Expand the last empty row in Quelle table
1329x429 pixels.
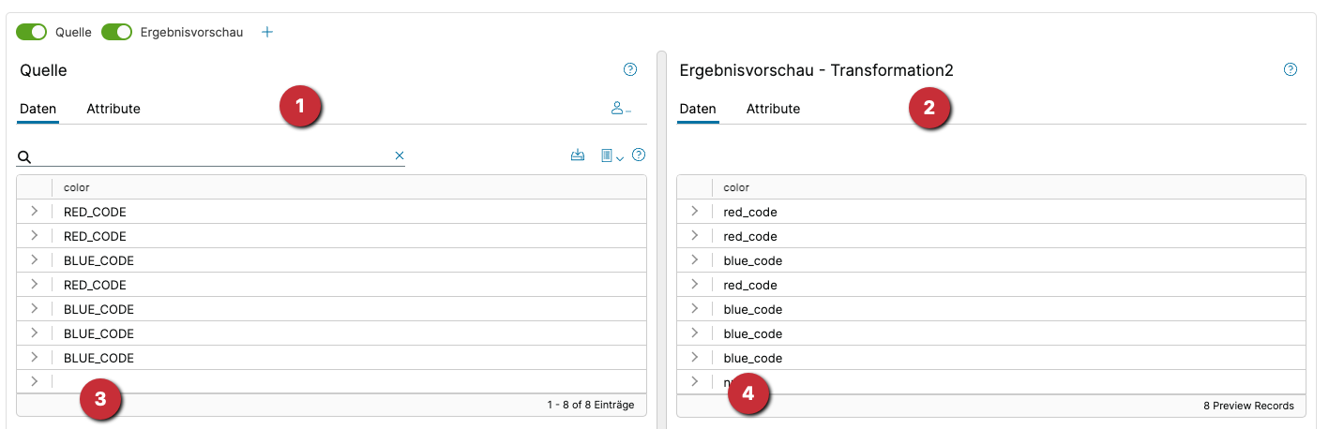(35, 381)
